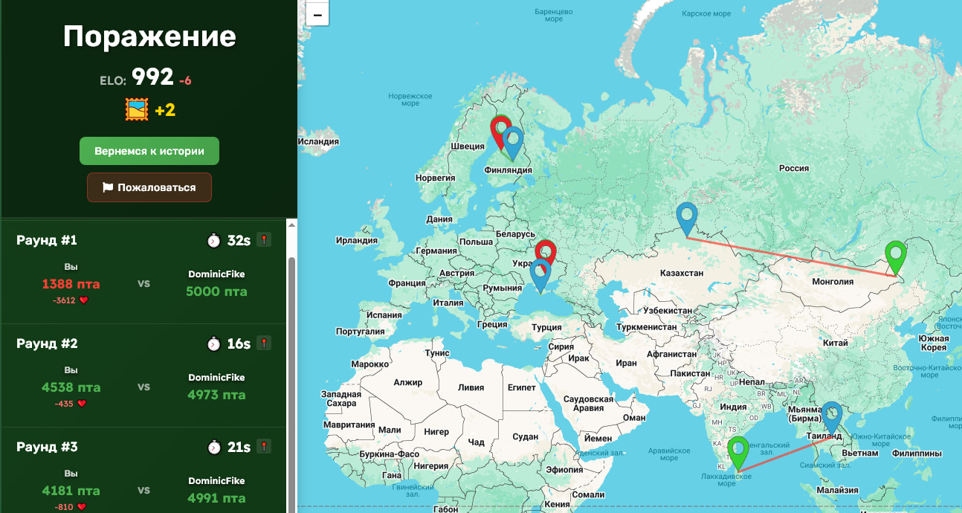962x513 pixels.
Task: Click the pin icon for Round #3
Action: click(263, 446)
